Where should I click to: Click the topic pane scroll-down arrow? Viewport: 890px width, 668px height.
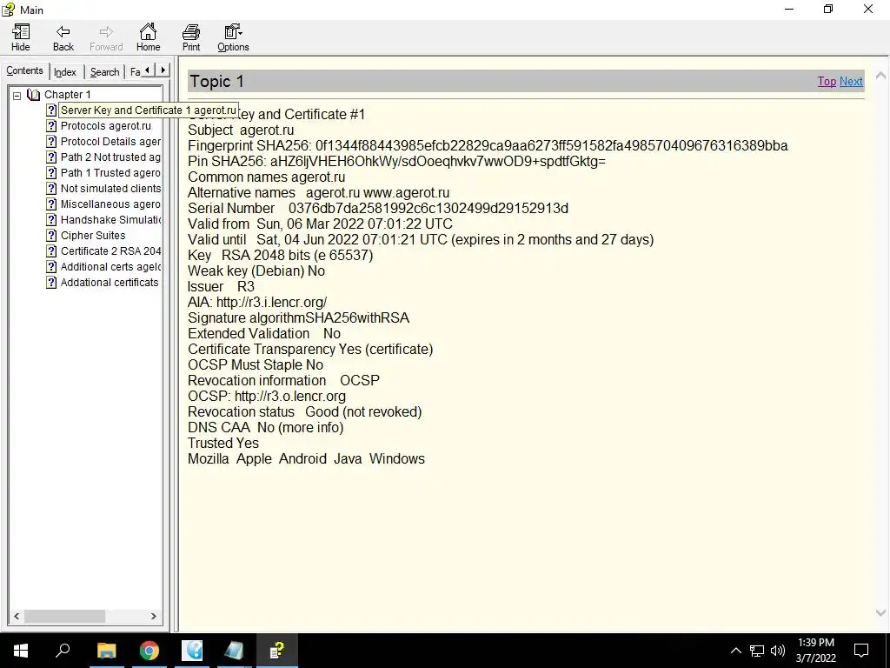coord(881,612)
